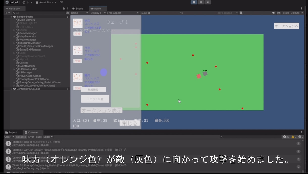Click the GameEndManager cube icon
308x174 pixels.
17,49
